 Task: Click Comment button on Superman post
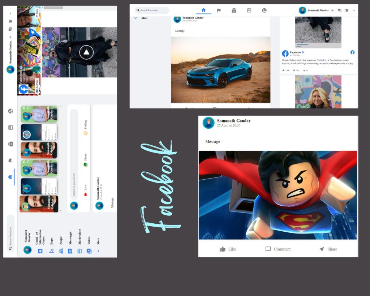(x=278, y=249)
